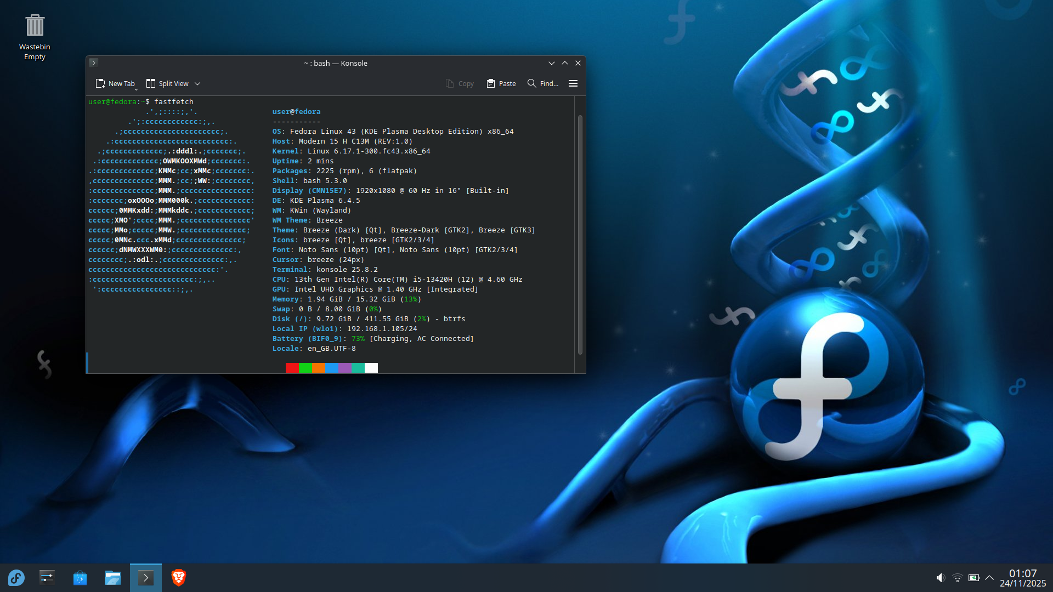Open the Konsole hamburger menu

point(573,83)
